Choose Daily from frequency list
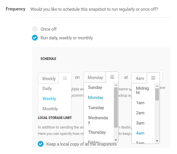Viewport: 177px width, 154px height. click(47, 89)
